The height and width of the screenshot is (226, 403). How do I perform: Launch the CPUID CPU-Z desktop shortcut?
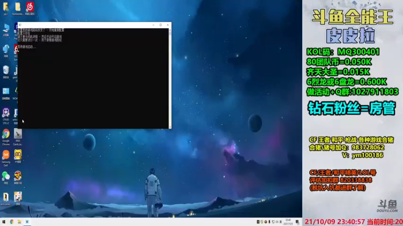(x=6, y=116)
